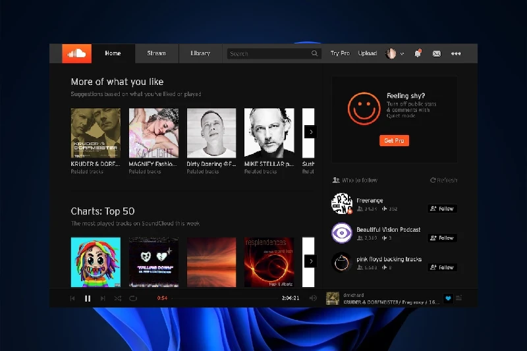
Task: Open the Home tab
Action: point(113,53)
